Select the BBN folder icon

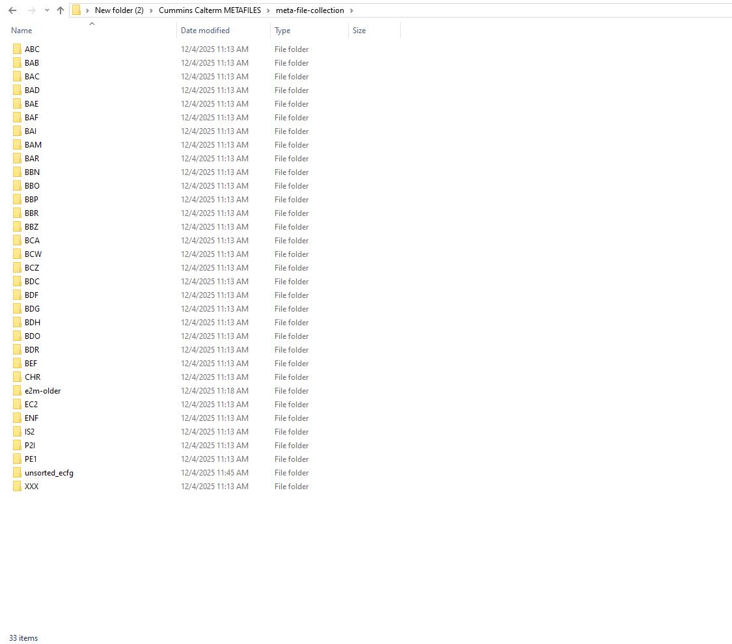[18, 172]
